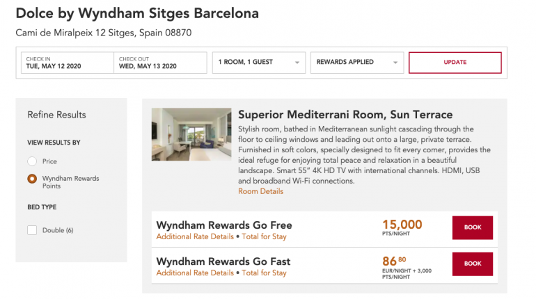Image resolution: width=536 pixels, height=299 pixels.
Task: Click the Superior Mediterrani Room title
Action: [x=345, y=115]
